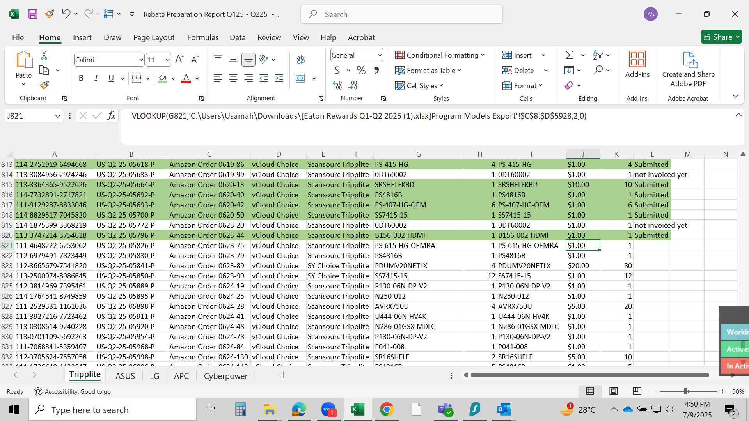The width and height of the screenshot is (749, 421).
Task: Click Format cells button in Cells group
Action: tap(522, 85)
